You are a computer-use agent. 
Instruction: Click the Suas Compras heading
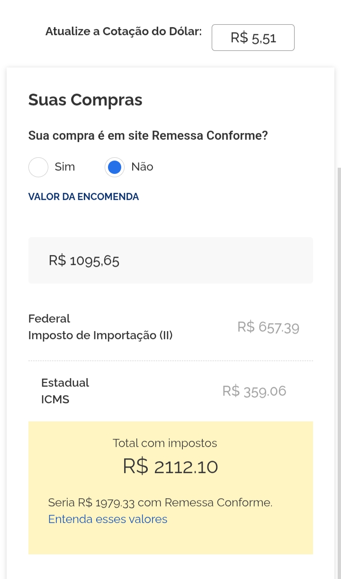coord(85,100)
